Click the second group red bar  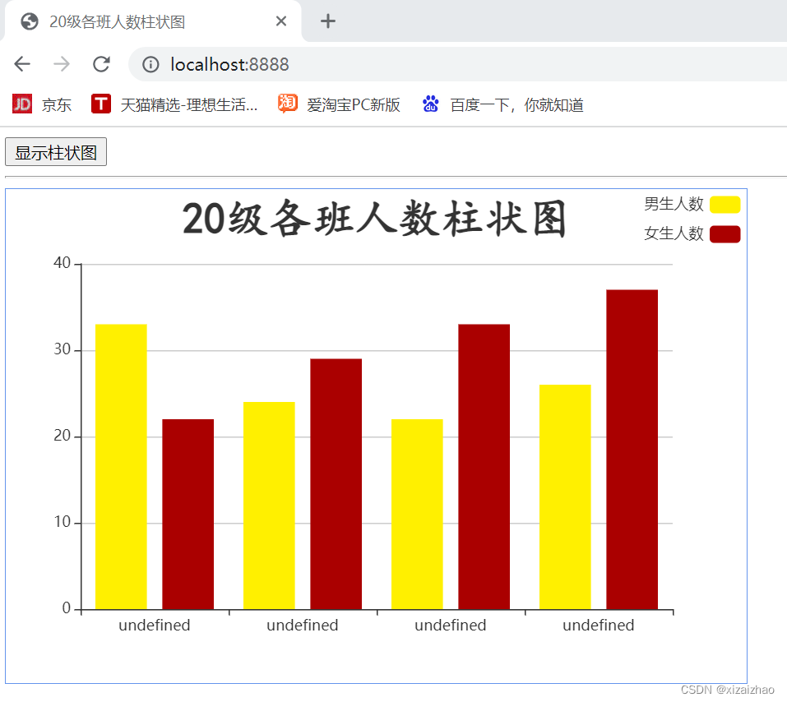(336, 484)
